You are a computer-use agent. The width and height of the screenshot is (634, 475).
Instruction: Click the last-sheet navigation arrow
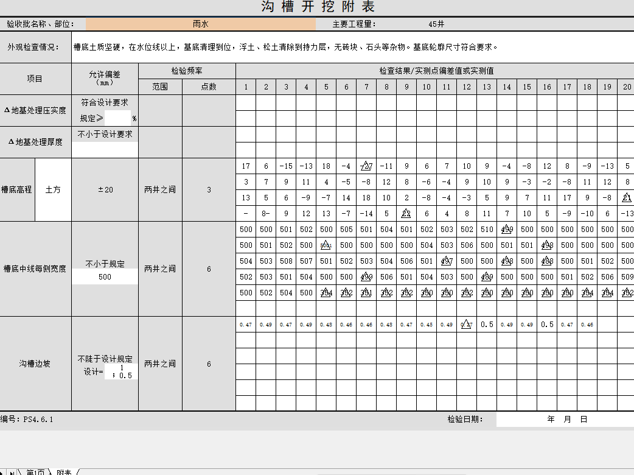[12, 472]
